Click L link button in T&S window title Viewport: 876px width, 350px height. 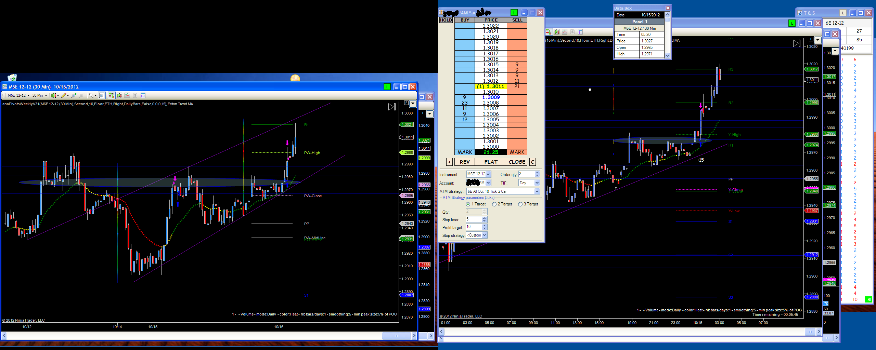[843, 13]
